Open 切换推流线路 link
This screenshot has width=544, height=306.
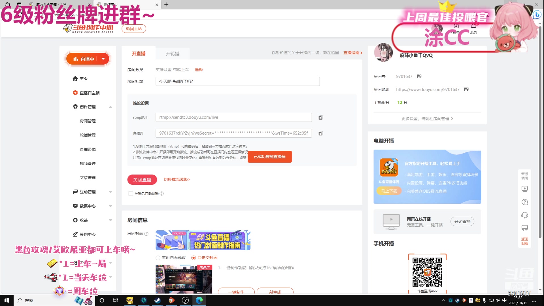(x=177, y=179)
